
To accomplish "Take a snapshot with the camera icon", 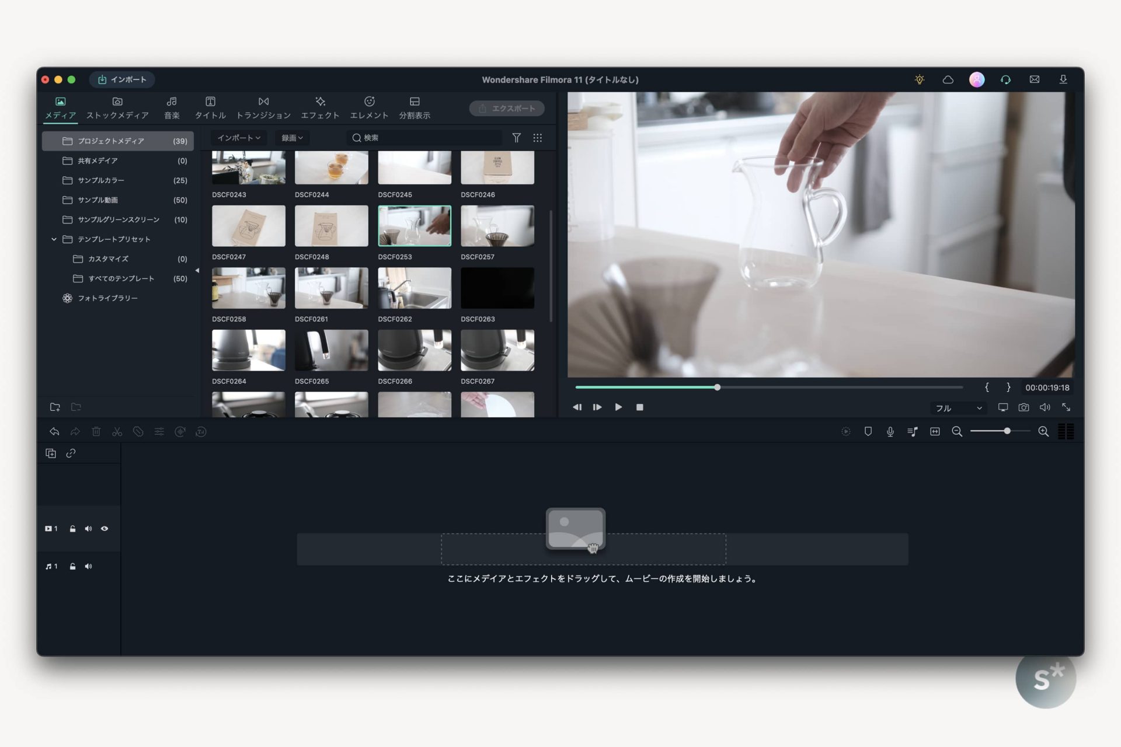I will pyautogui.click(x=1023, y=407).
